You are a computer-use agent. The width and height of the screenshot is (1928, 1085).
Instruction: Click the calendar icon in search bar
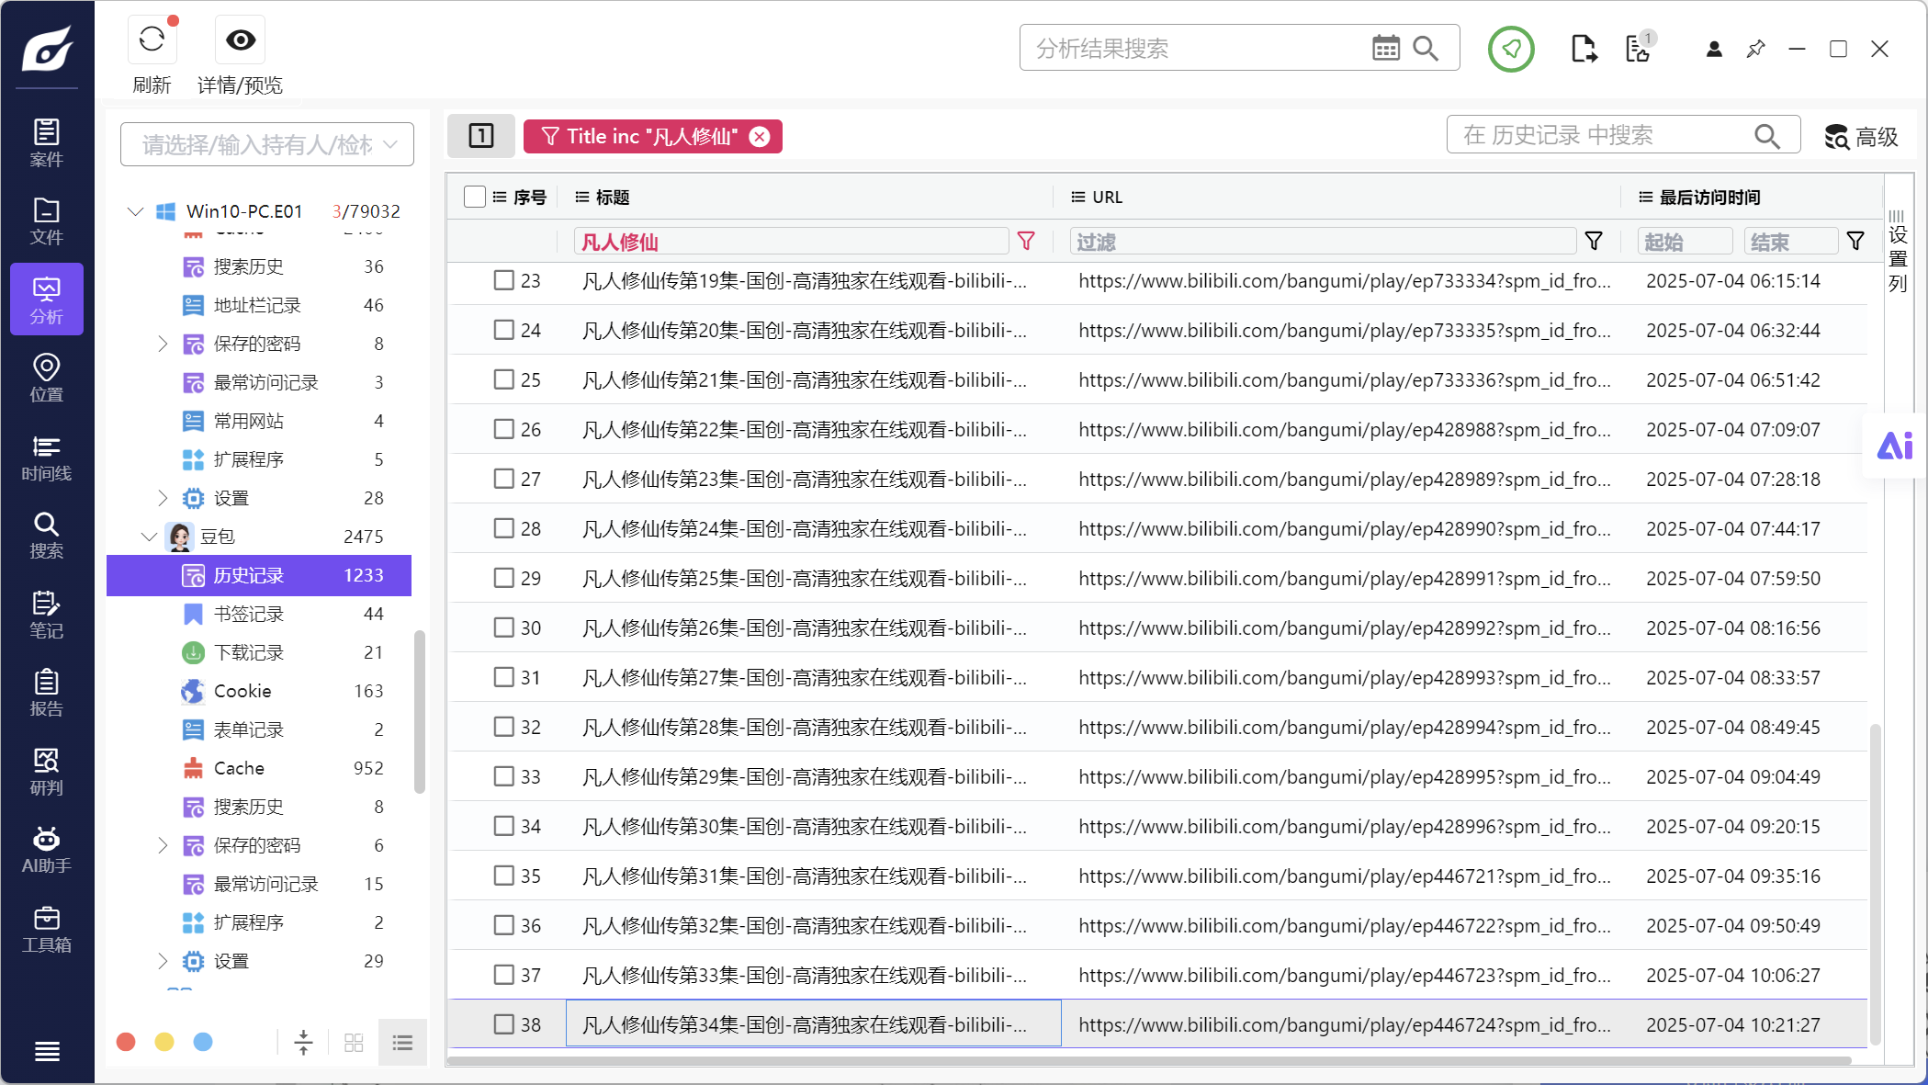click(x=1386, y=48)
